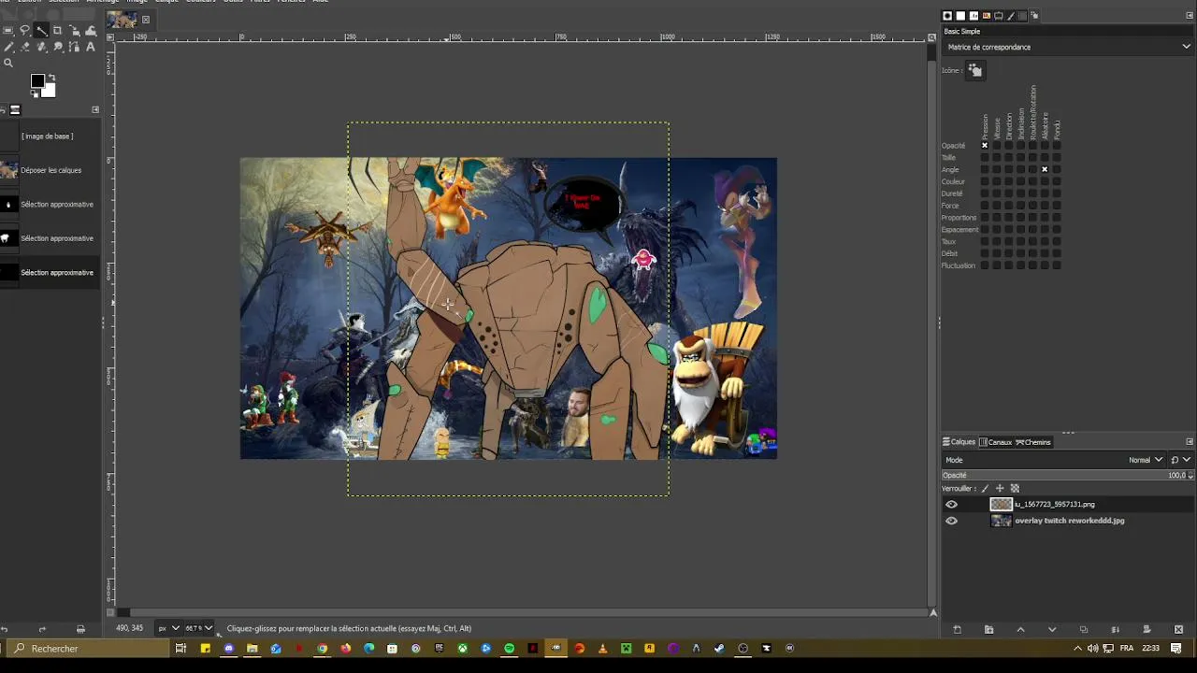Screen dimensions: 1197x673
Task: Add a mask to the layer
Action: [x=1147, y=629]
